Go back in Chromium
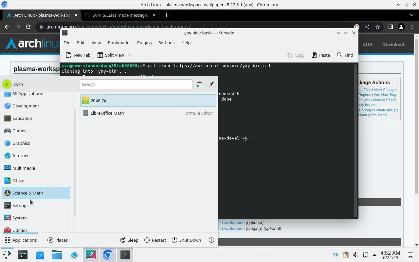 (x=7, y=27)
